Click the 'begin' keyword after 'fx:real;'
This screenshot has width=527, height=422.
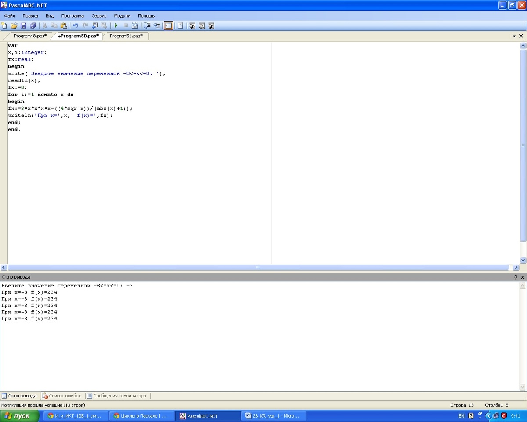tap(16, 66)
